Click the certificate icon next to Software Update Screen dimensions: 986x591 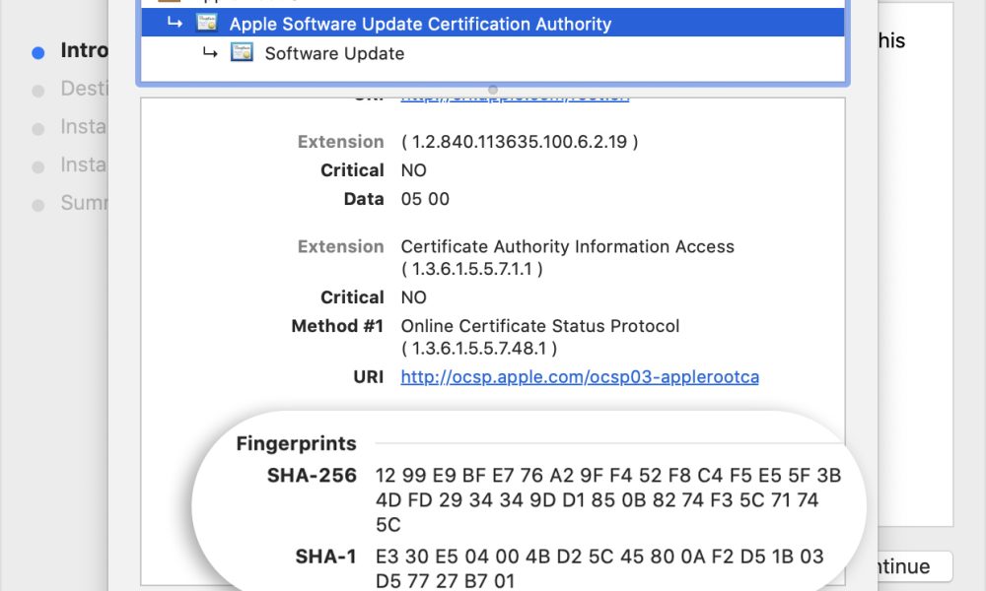point(242,53)
